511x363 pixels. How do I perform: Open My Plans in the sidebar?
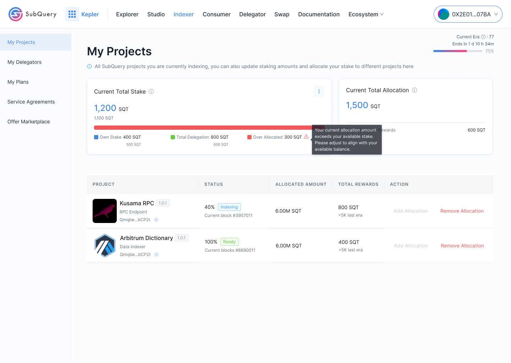point(35,82)
